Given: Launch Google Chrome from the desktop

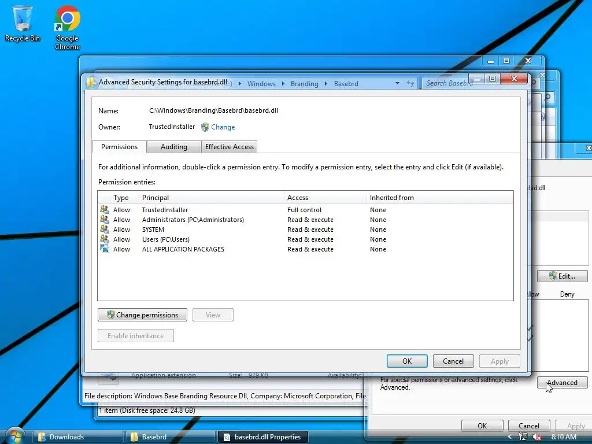Looking at the screenshot, I should (67, 28).
